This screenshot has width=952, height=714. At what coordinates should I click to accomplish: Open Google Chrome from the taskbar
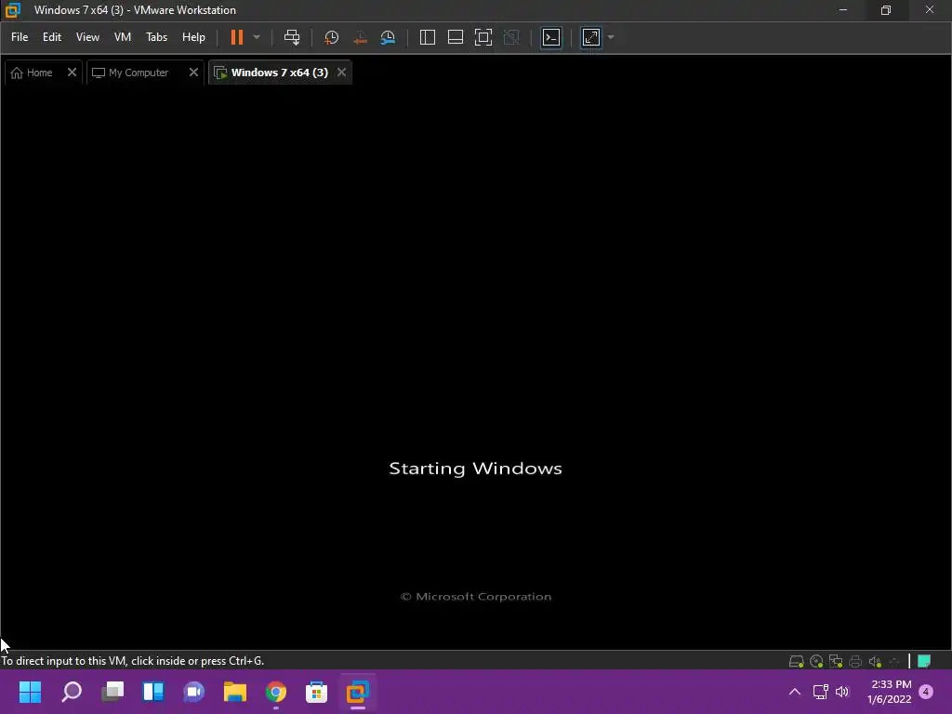(275, 692)
